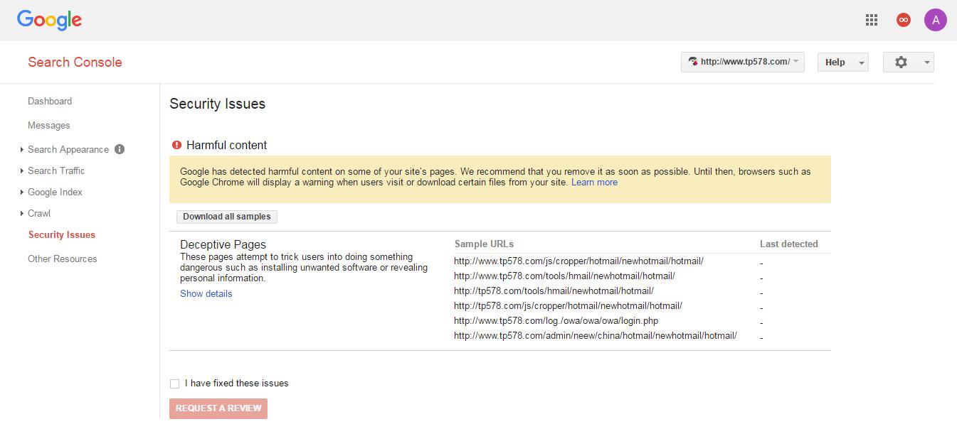Open the http://www.tp578.com/ property dropdown

tap(742, 62)
